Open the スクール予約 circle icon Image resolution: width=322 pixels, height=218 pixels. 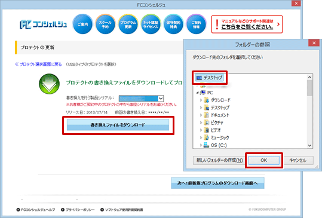click(x=105, y=24)
